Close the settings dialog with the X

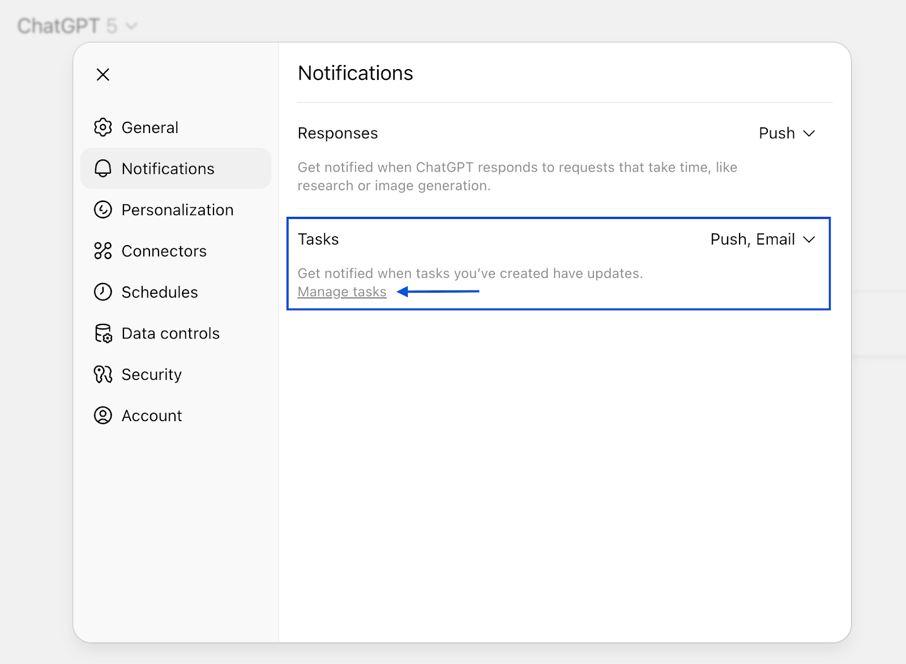pyautogui.click(x=103, y=74)
